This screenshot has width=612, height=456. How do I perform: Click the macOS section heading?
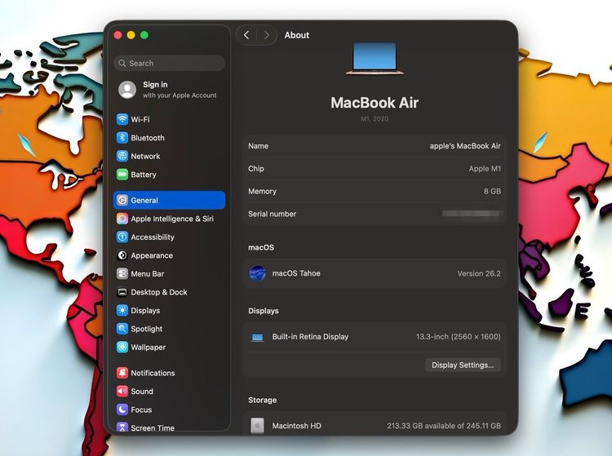tap(261, 247)
